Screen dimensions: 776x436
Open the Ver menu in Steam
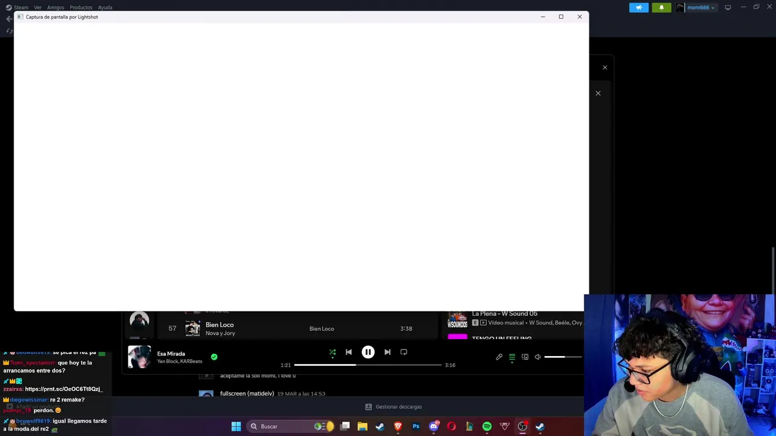tap(38, 7)
